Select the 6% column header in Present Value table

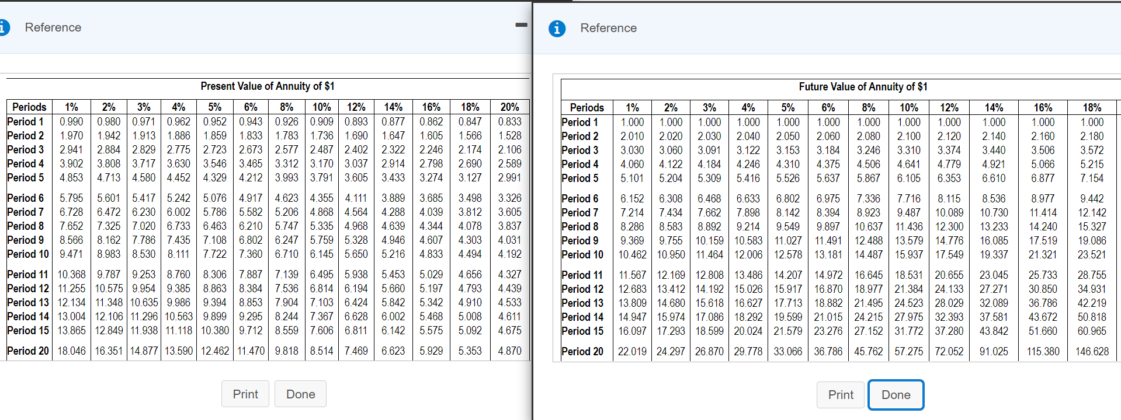coord(251,107)
